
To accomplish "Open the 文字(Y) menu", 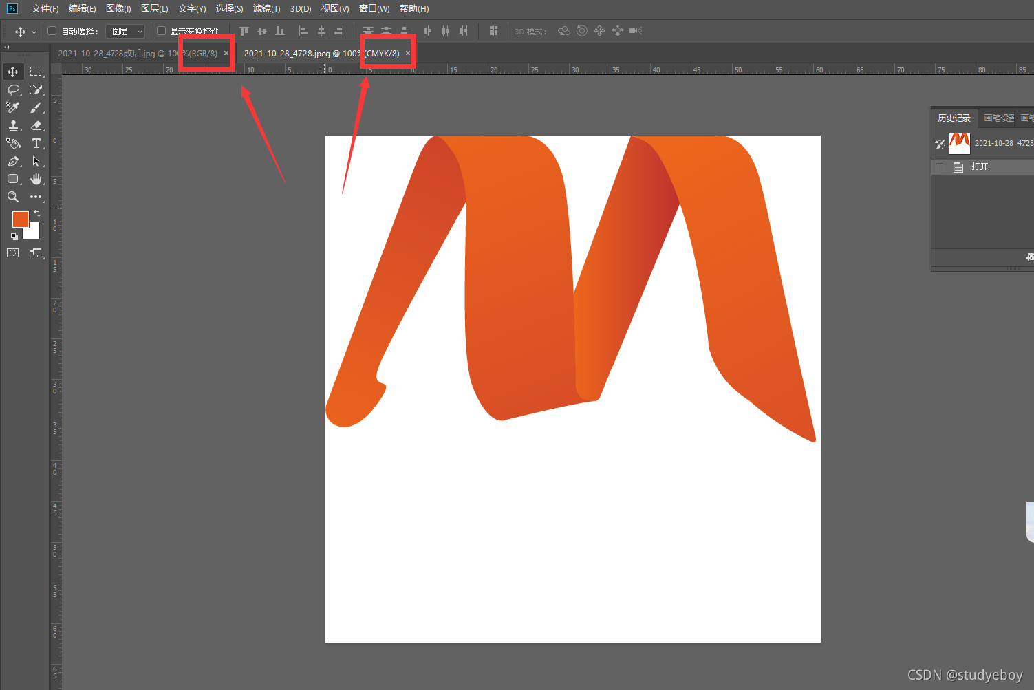I will click(192, 8).
